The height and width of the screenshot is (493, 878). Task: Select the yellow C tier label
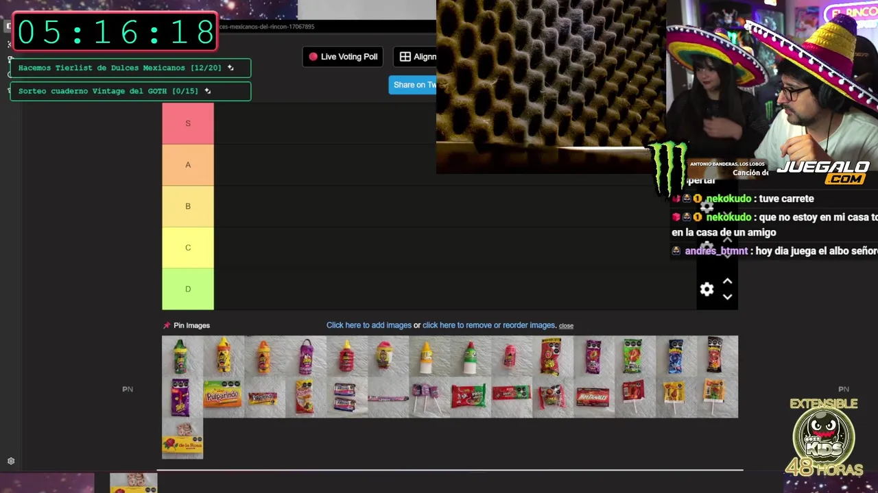188,247
